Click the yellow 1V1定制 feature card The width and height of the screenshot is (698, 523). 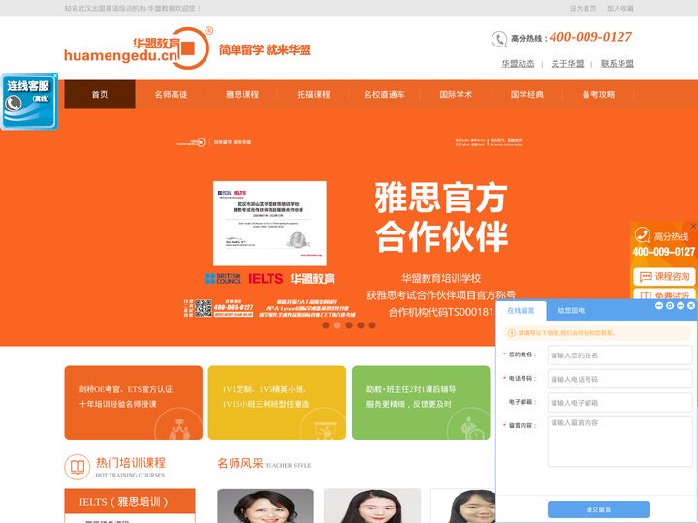click(x=277, y=403)
